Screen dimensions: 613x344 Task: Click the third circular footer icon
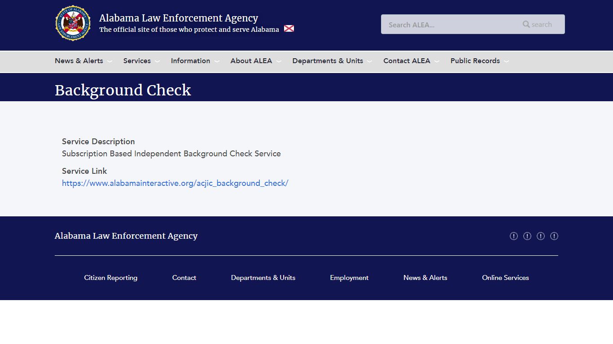[x=541, y=236]
